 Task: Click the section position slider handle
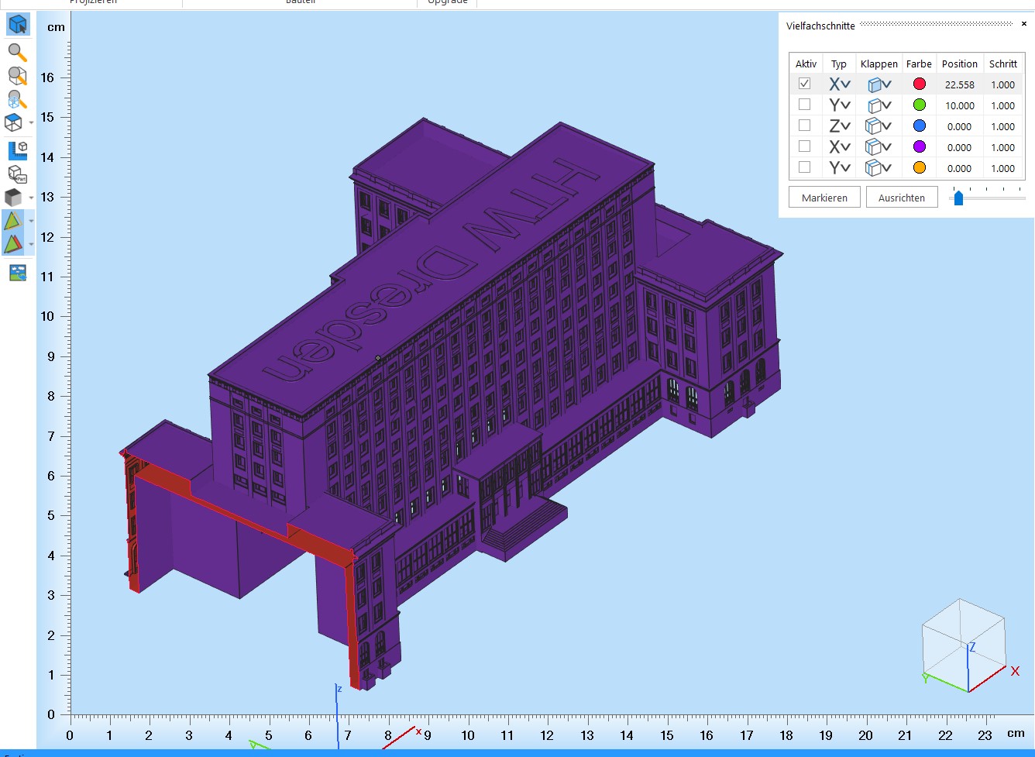958,198
